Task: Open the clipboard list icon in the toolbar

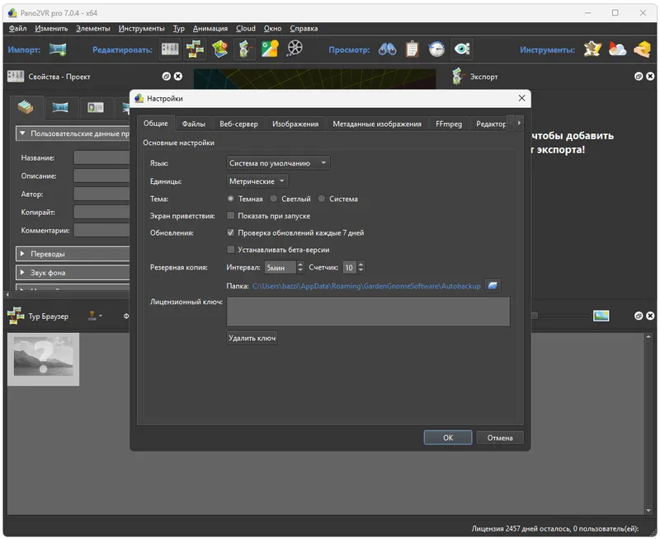Action: point(412,49)
